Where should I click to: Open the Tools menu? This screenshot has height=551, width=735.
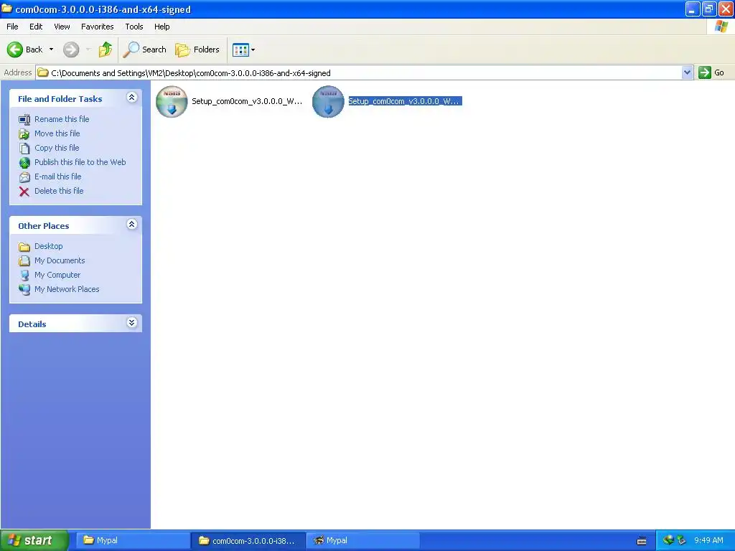134,27
